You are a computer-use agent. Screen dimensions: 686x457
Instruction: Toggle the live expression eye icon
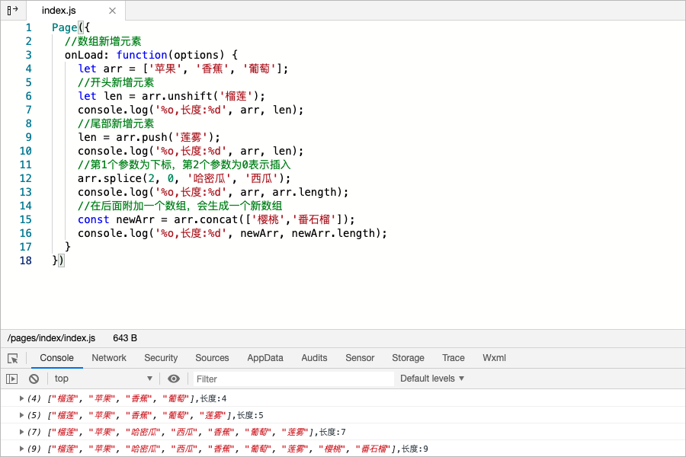174,379
